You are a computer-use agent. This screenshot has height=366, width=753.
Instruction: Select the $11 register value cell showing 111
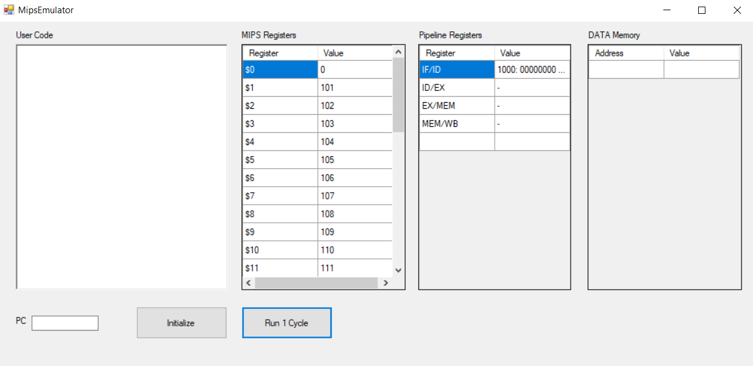(355, 267)
